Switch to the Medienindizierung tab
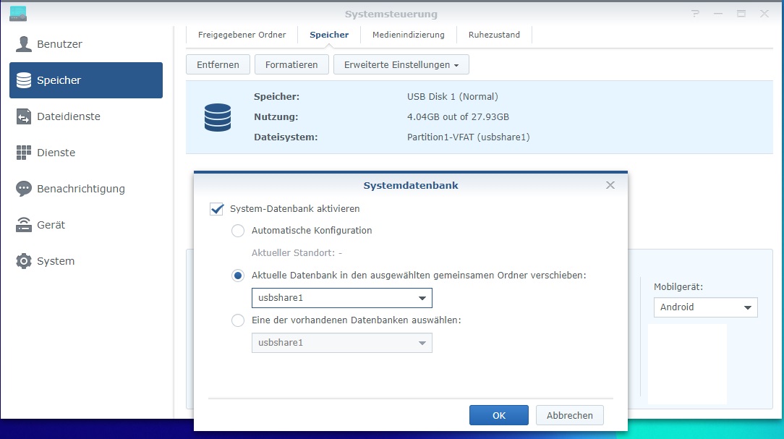This screenshot has height=439, width=784. tap(408, 34)
